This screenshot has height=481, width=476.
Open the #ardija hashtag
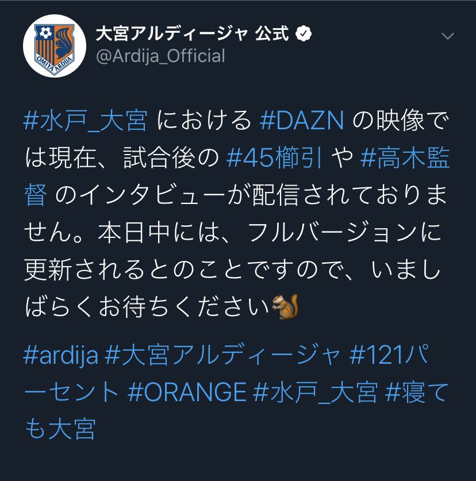coord(61,356)
